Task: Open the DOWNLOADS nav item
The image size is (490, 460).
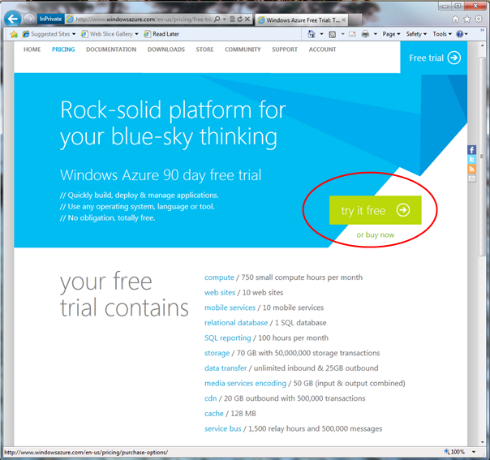Action: [x=166, y=49]
